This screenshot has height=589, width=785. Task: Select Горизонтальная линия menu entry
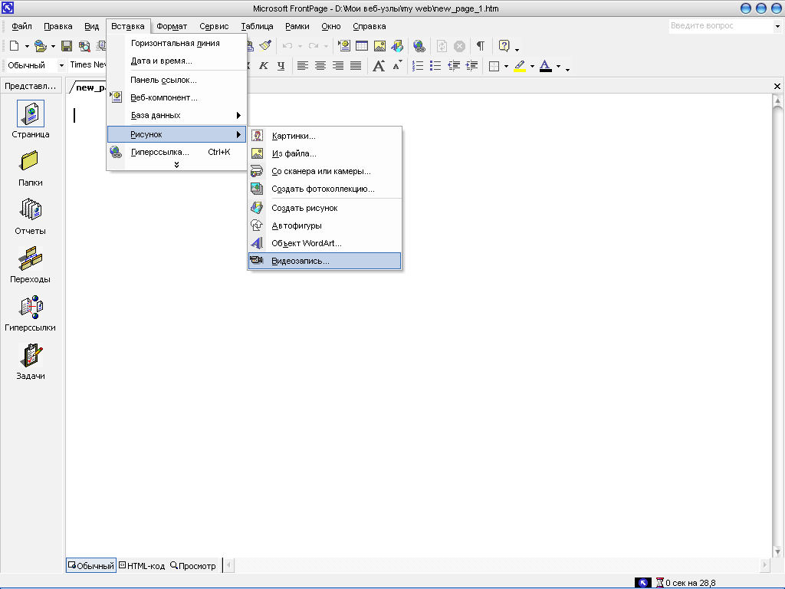[177, 43]
